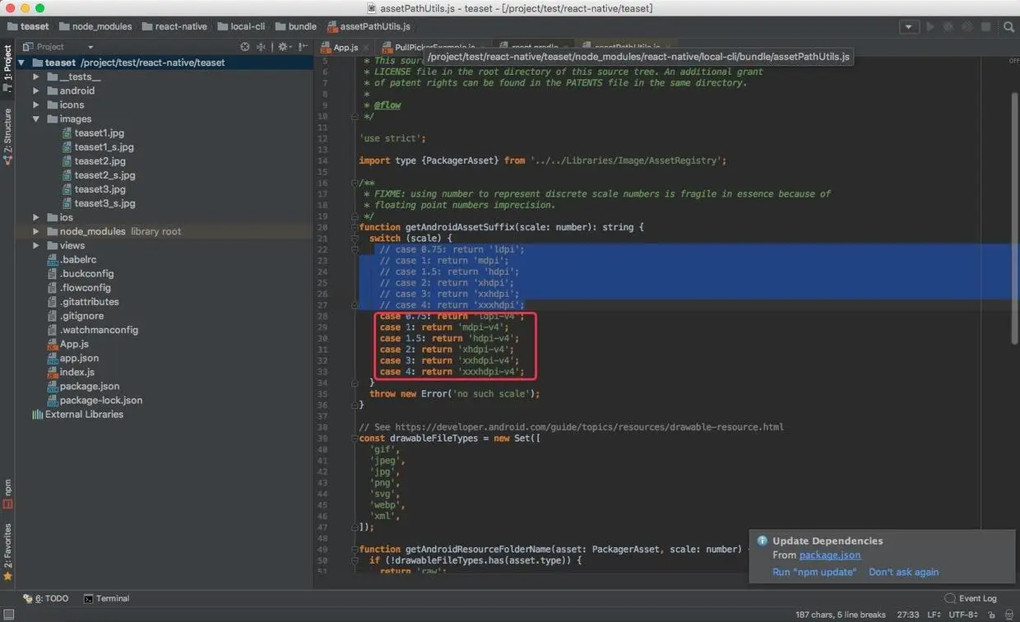
Task: Expand the node_modules library root folder
Action: tap(36, 231)
